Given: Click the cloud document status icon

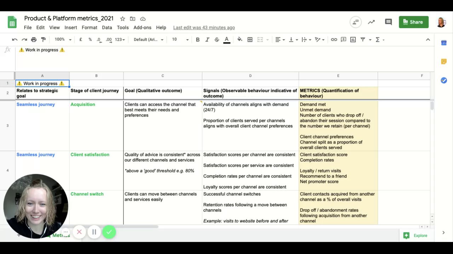Looking at the screenshot, I should 143,19.
